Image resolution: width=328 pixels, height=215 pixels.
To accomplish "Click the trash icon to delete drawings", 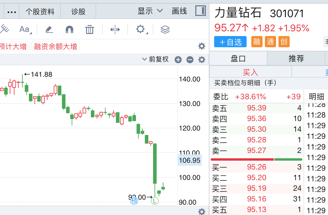I will [x=89, y=29].
